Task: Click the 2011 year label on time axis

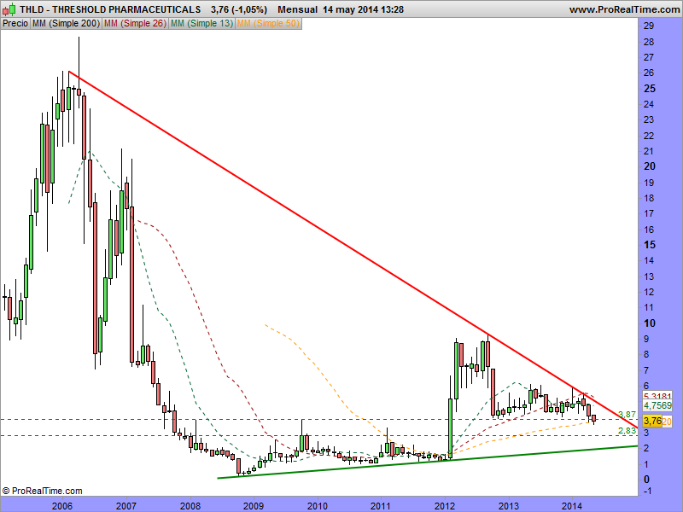Action: click(x=381, y=506)
